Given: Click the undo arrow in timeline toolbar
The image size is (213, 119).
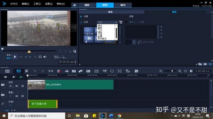Looking at the screenshot, I should pyautogui.click(x=35, y=71).
